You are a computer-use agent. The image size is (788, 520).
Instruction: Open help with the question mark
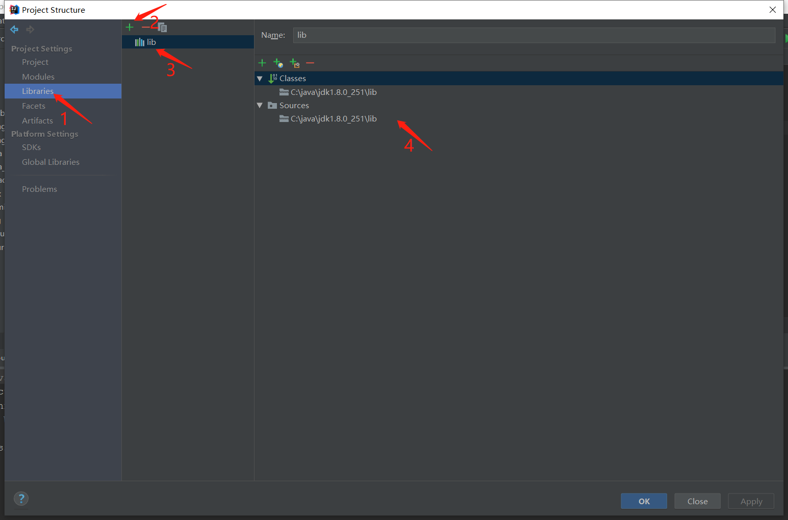pos(21,499)
